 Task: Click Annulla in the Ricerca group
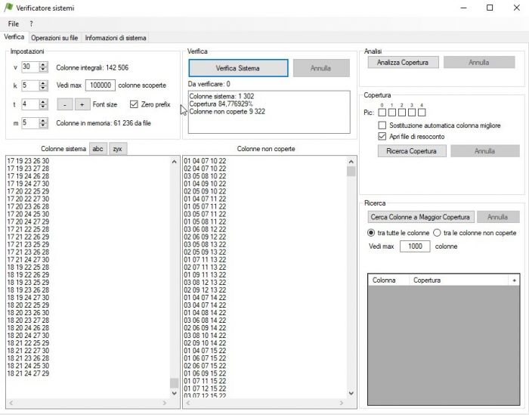point(498,217)
